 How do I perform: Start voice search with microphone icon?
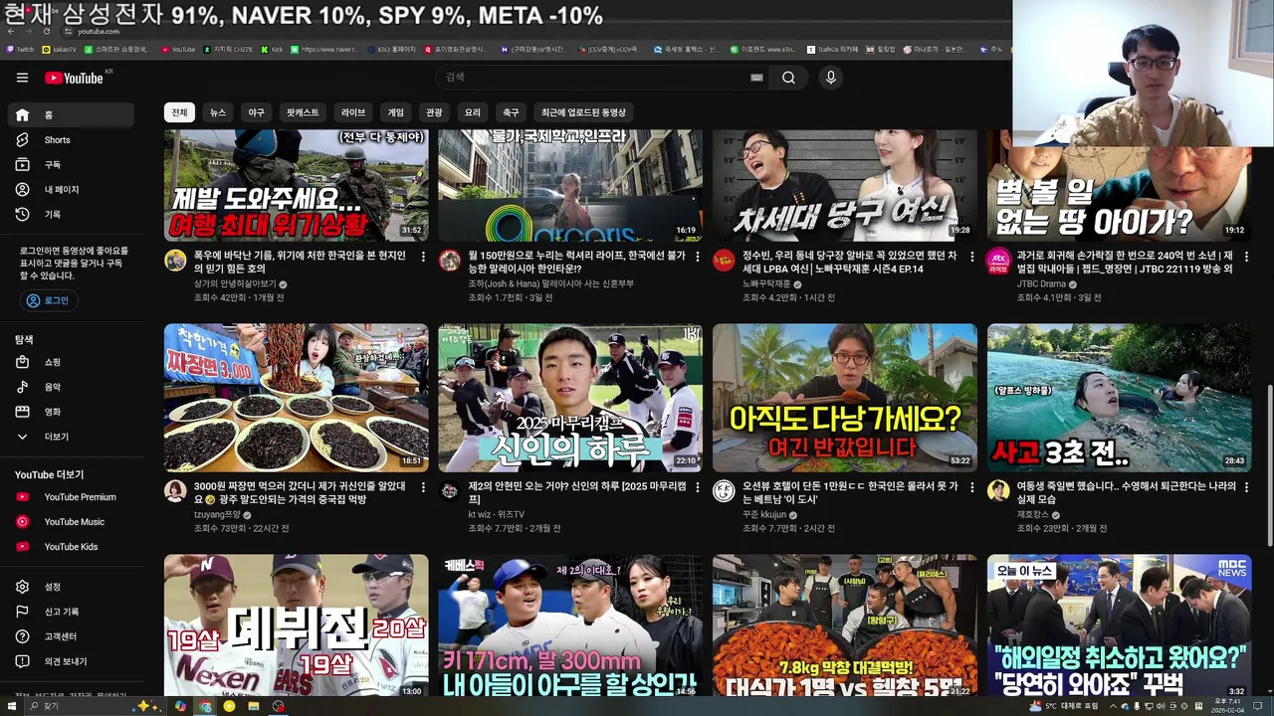[x=831, y=78]
